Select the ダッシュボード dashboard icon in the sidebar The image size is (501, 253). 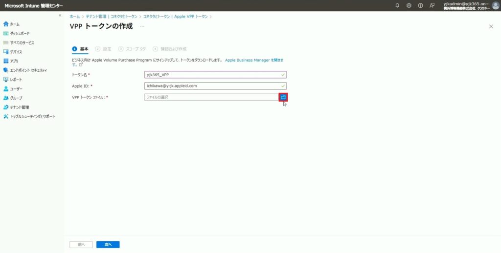pyautogui.click(x=6, y=33)
